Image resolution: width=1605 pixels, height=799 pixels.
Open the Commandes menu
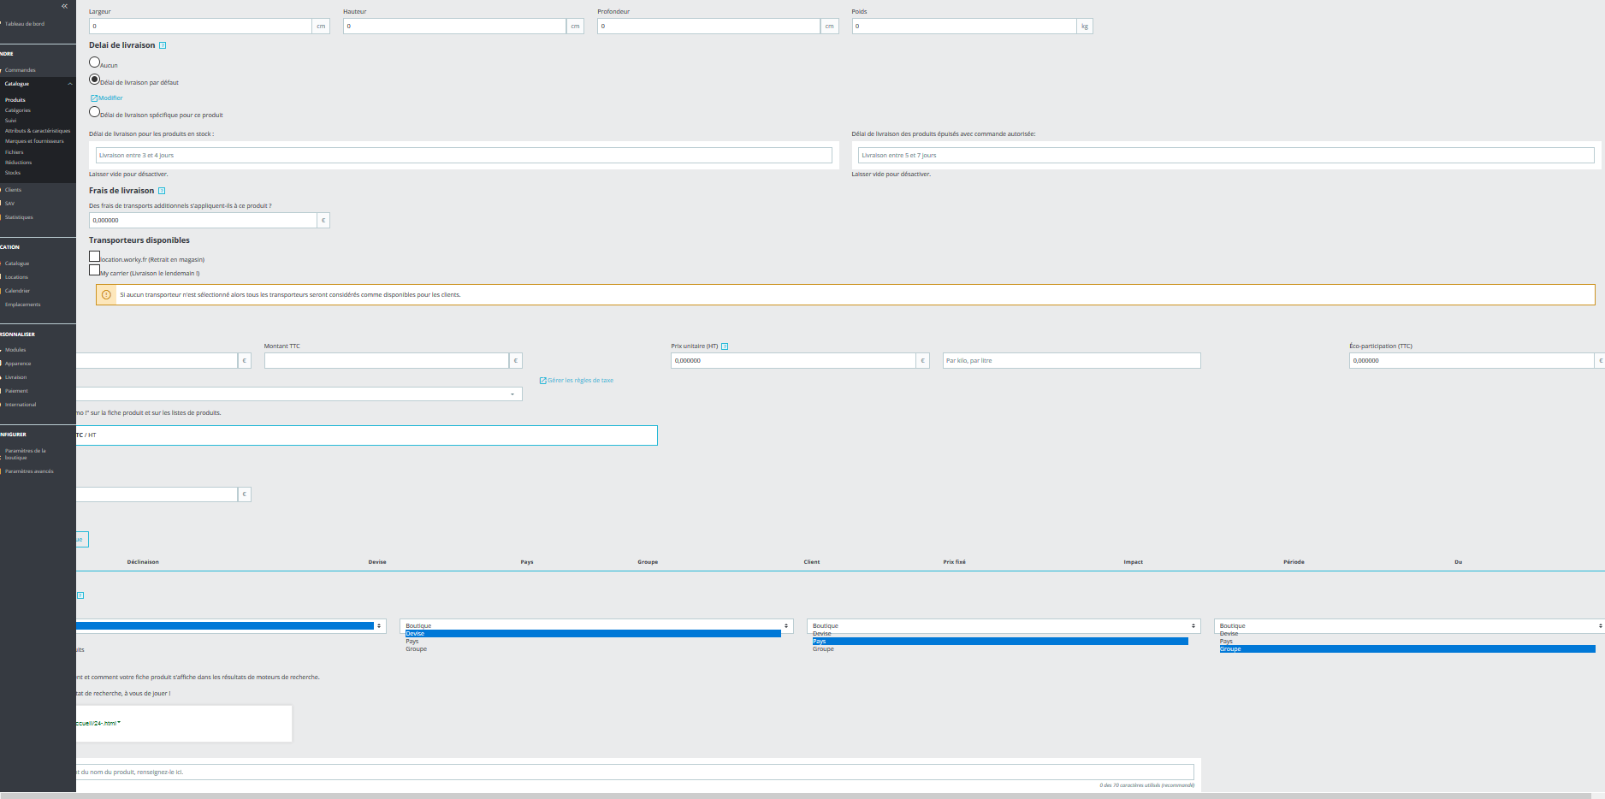tap(21, 70)
